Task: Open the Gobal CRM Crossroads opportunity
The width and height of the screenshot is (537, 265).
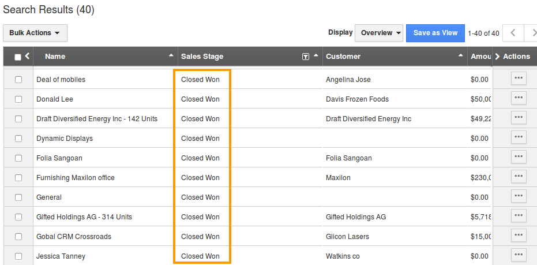Action: [73, 237]
